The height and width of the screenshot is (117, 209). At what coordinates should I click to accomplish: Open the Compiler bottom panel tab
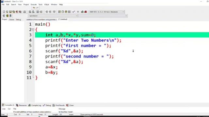point(8,105)
